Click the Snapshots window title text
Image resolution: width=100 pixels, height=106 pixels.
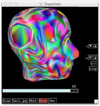pos(53,4)
